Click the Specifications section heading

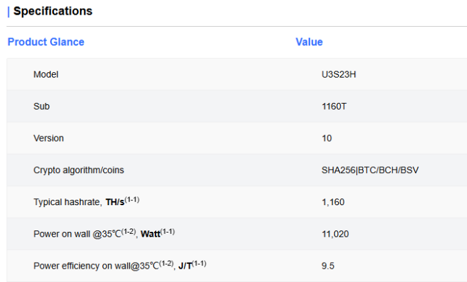(53, 11)
